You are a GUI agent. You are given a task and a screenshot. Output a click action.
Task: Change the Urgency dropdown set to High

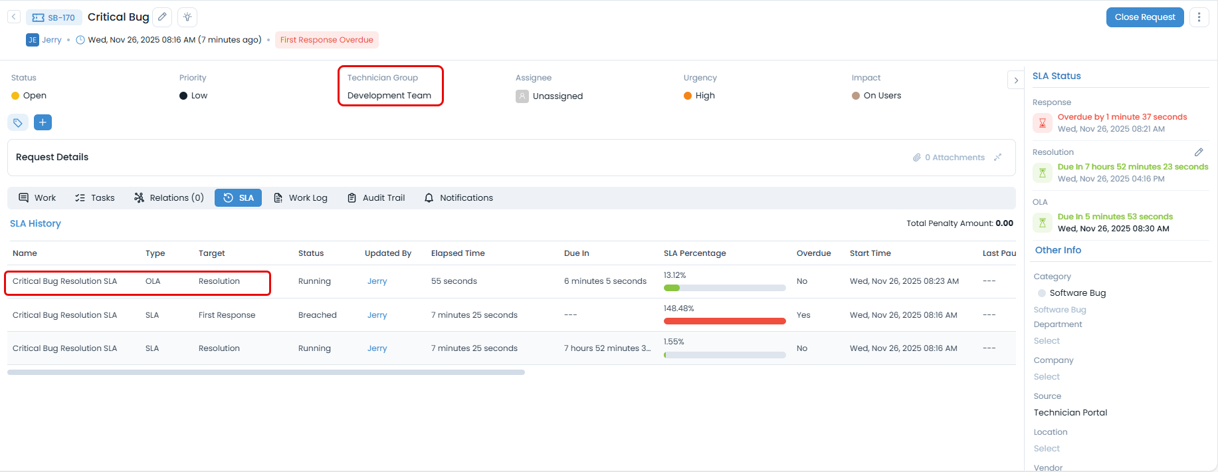point(704,96)
